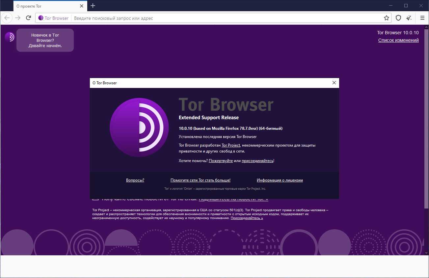Screen dimensions: 429x278
Task: Click the 'Tor Browser 10.0.10' version text
Action: [398, 33]
